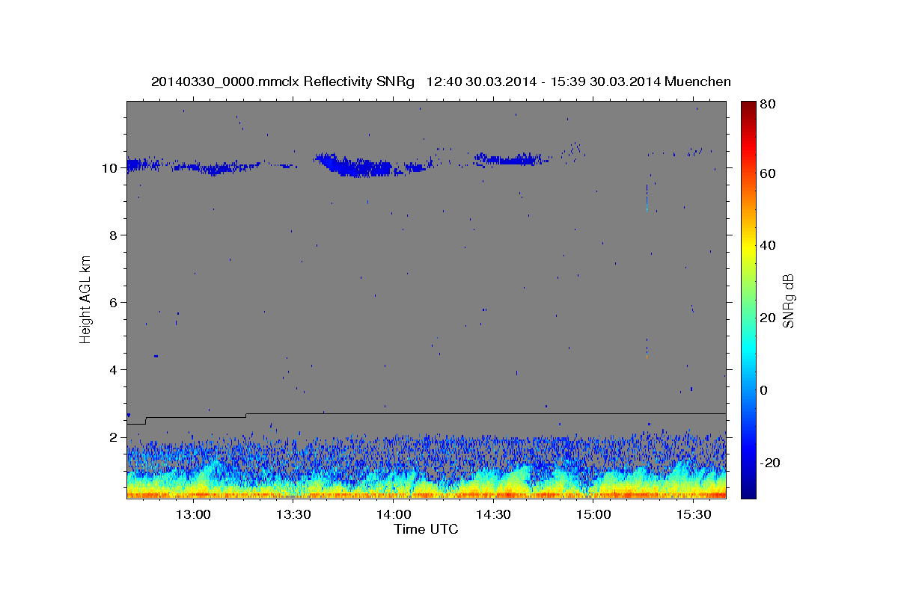The height and width of the screenshot is (598, 898).
Task: Click the 13:00 time tick label
Action: pos(194,515)
